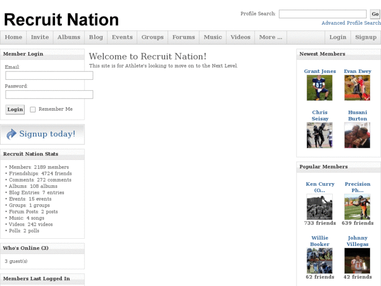Go to the Home tab
This screenshot has width=381, height=286.
coord(14,37)
